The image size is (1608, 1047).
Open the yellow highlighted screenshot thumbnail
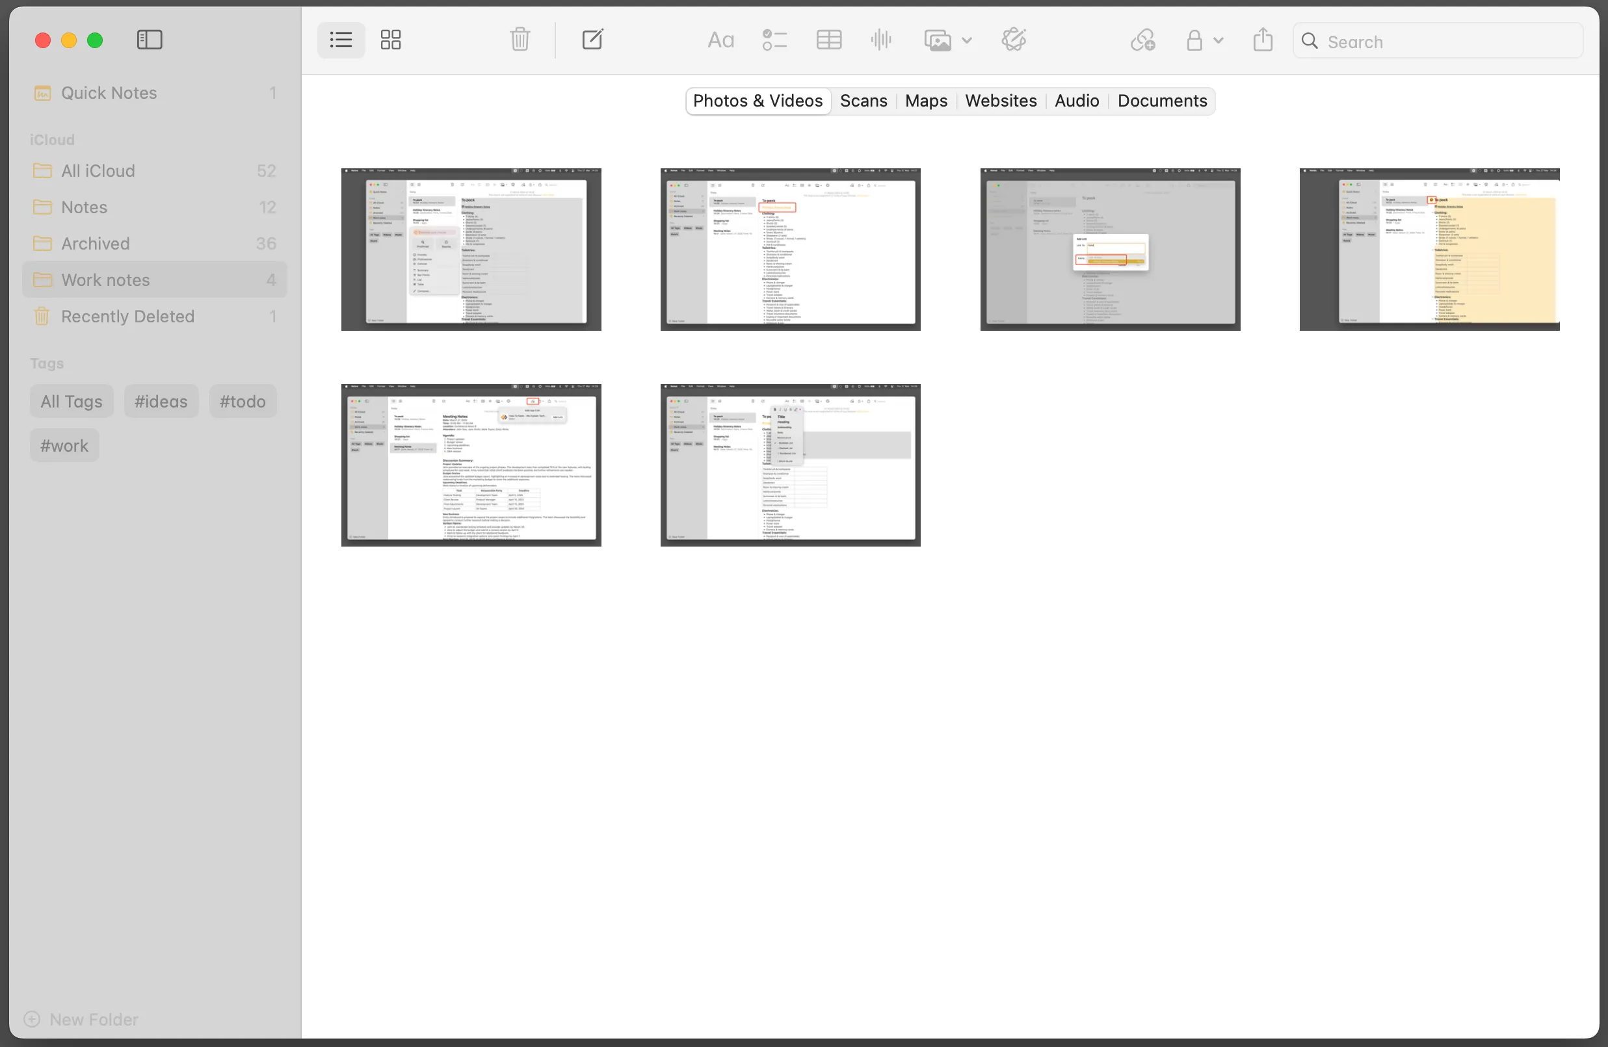click(x=1429, y=250)
